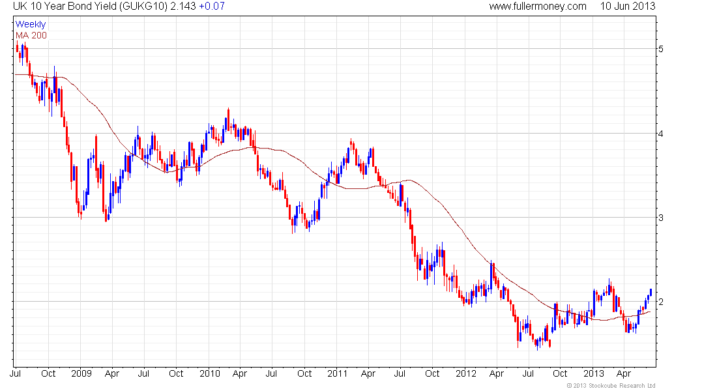
Task: Click the y-axis label '5'
Action: coord(661,49)
